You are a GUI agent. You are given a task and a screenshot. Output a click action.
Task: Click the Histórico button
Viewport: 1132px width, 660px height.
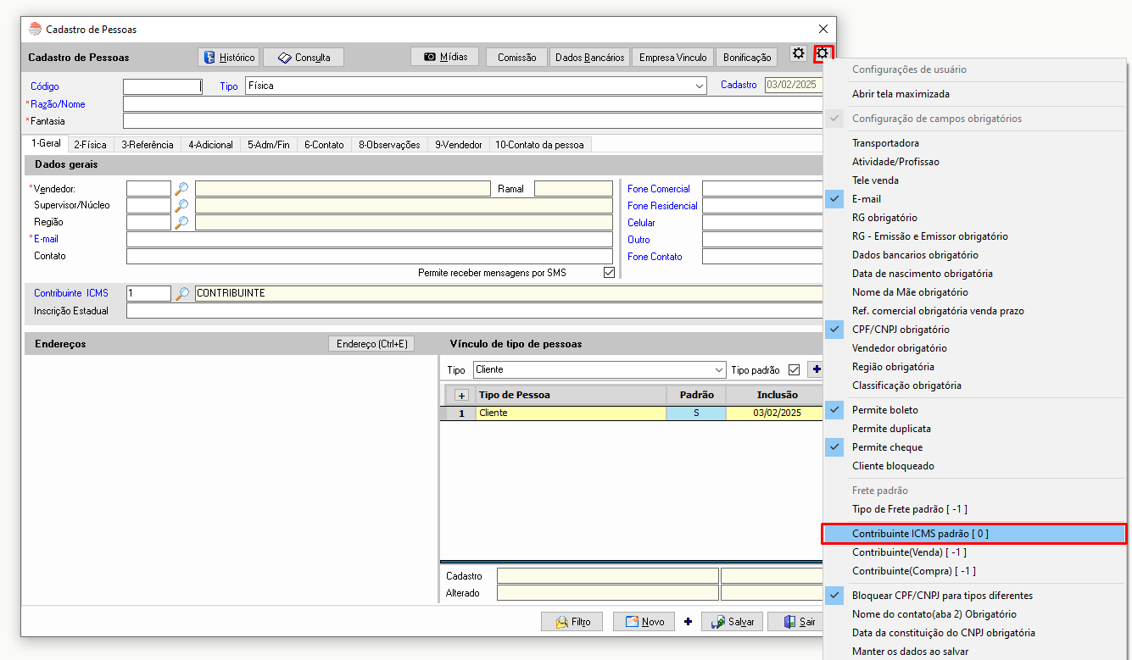click(229, 58)
